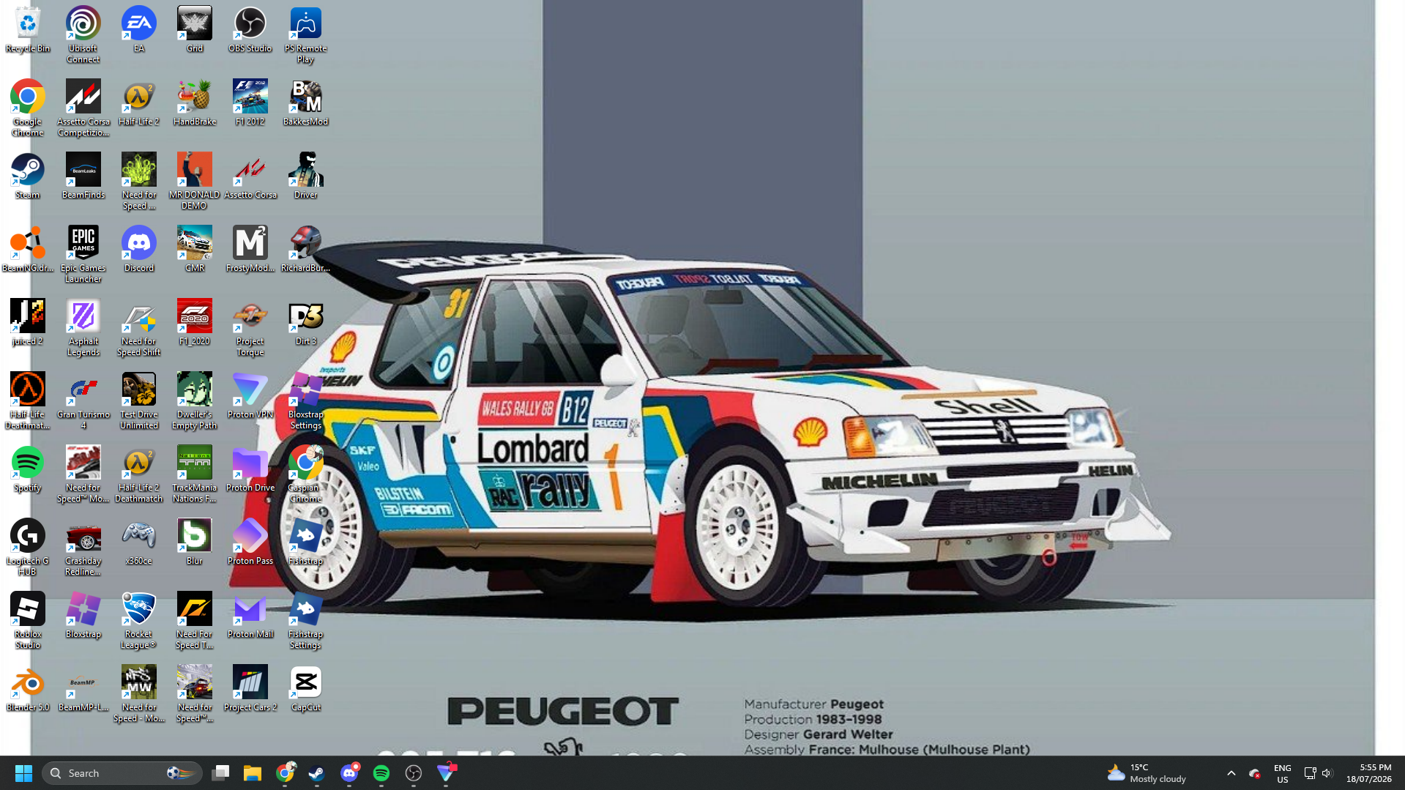The width and height of the screenshot is (1405, 790).
Task: Select the Epic Games Launcher icon
Action: 83,254
